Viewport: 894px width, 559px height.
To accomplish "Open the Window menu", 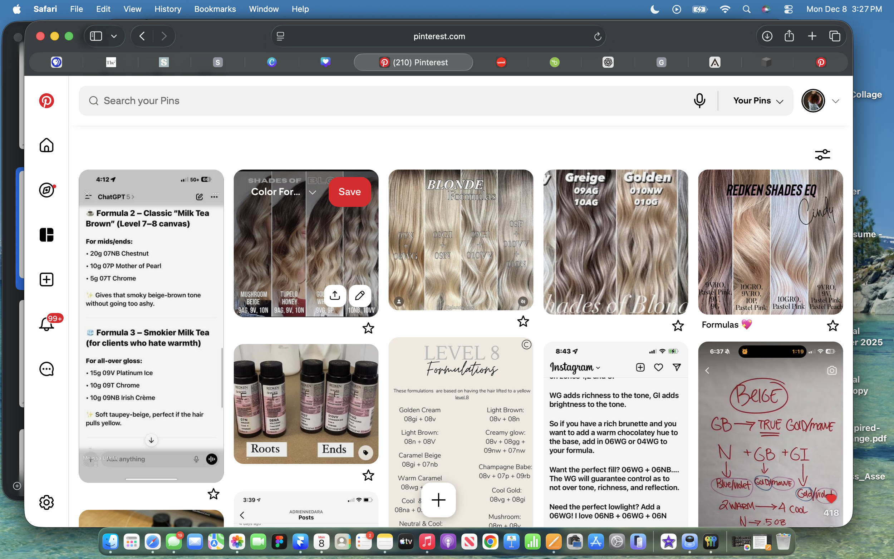I will click(264, 9).
